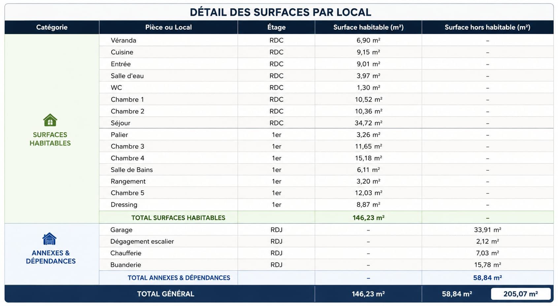The height and width of the screenshot is (306, 558).
Task: Select the Chaufferie value '7,03 m²'
Action: (x=487, y=253)
